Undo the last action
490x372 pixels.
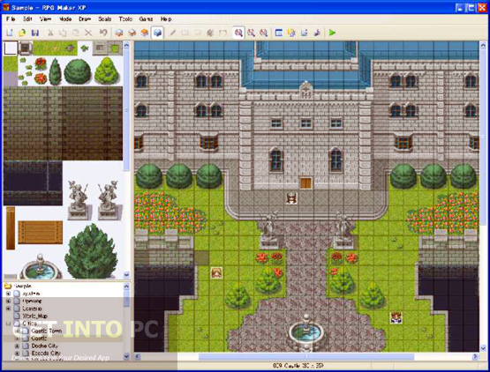click(x=103, y=33)
